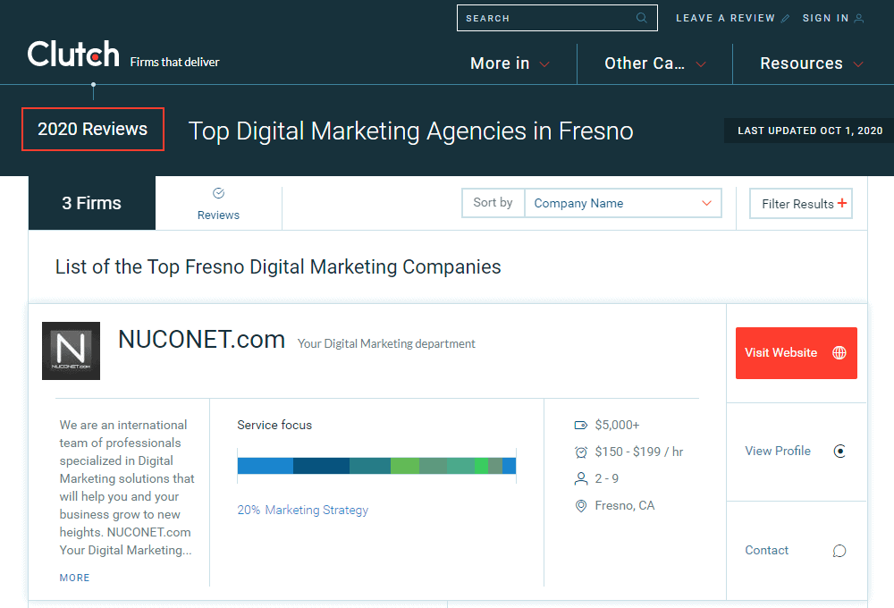Click the Firms that deliver tagline
Screen dimensions: 894x608
(x=174, y=63)
